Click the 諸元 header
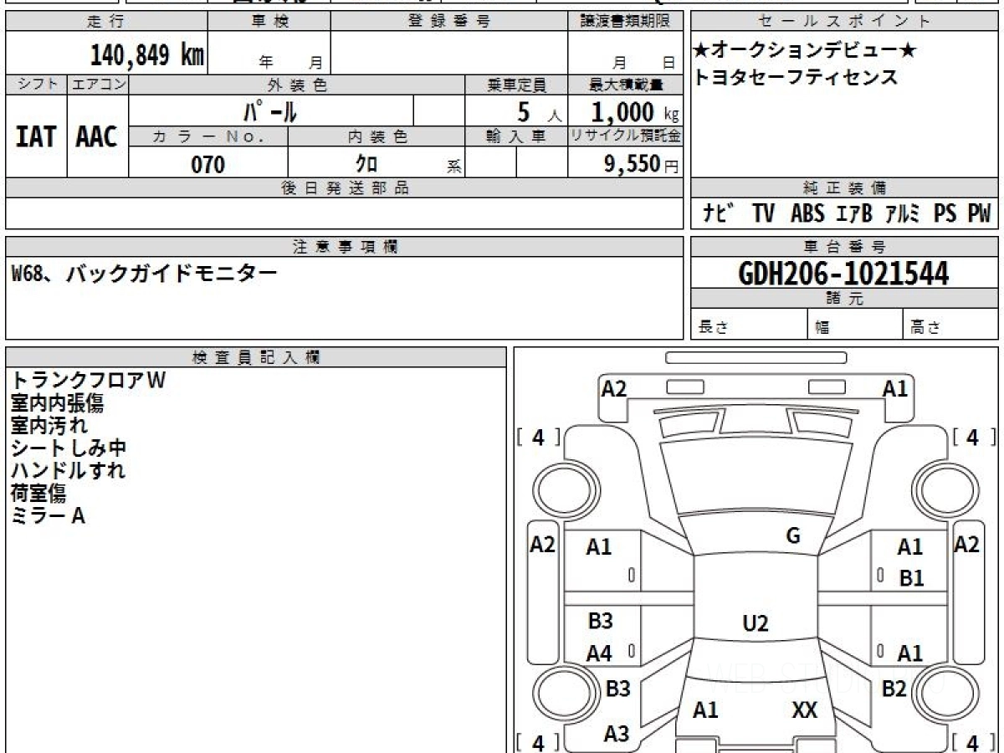This screenshot has width=1004, height=753. point(845,299)
